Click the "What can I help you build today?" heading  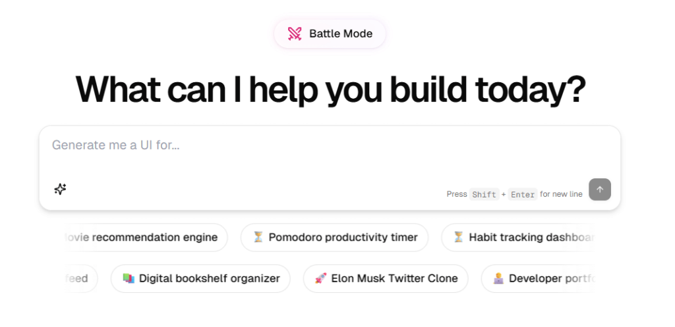(330, 90)
